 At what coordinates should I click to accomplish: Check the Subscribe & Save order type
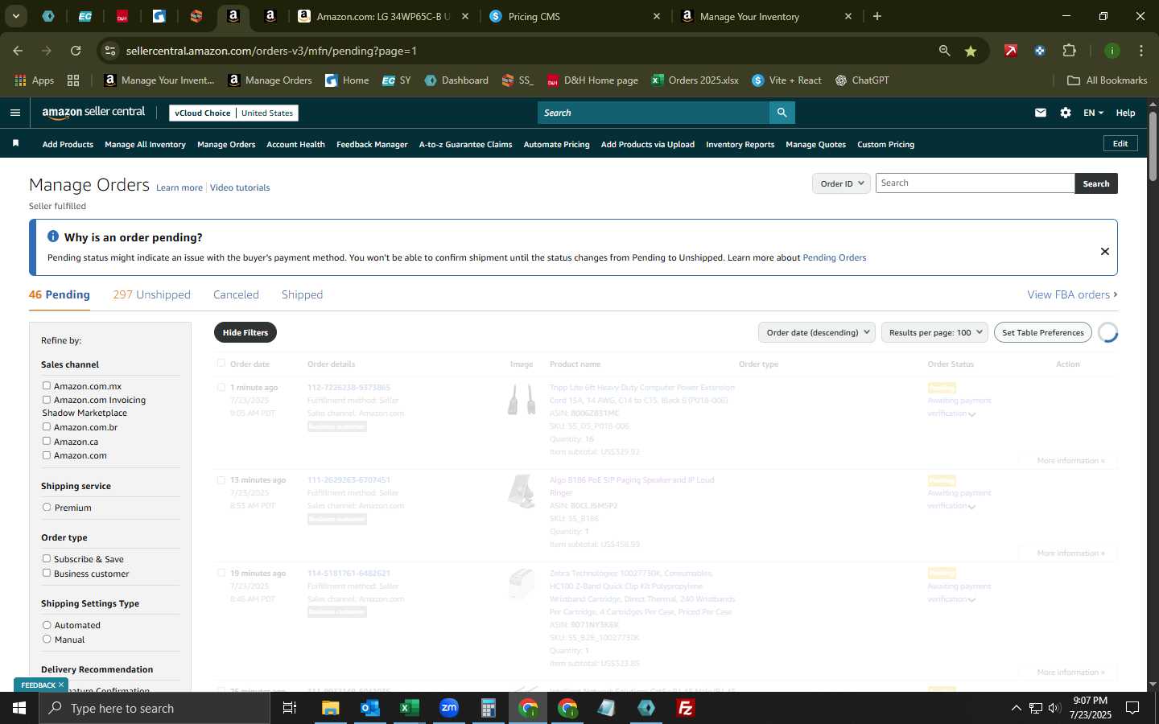(47, 558)
